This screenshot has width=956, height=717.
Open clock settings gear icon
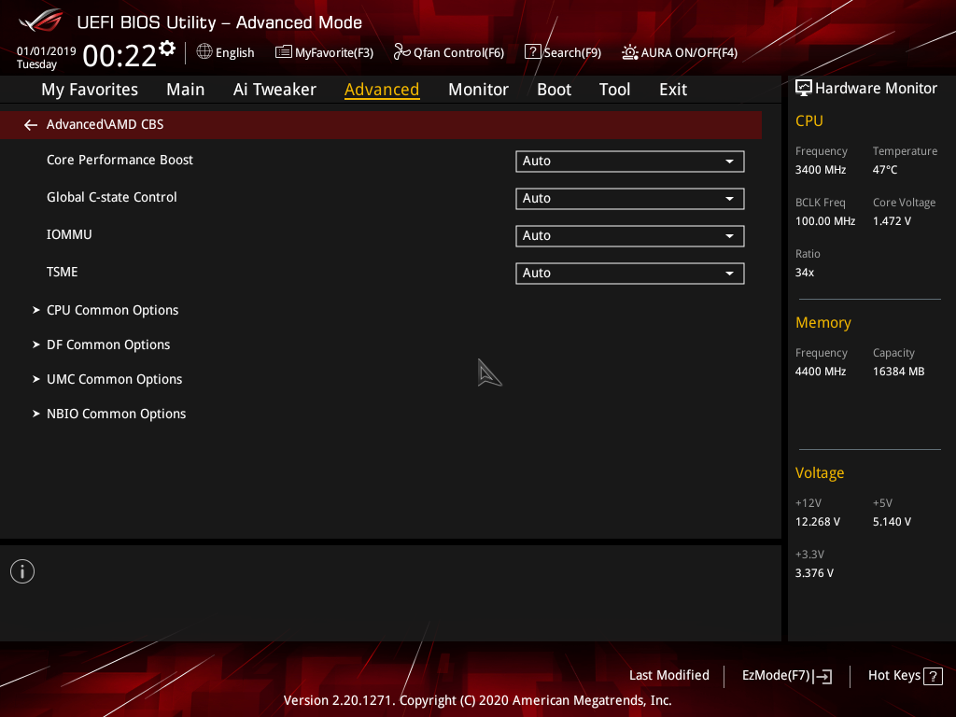click(167, 49)
